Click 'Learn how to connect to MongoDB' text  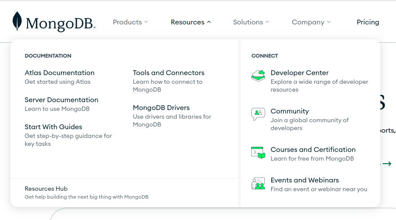[168, 86]
